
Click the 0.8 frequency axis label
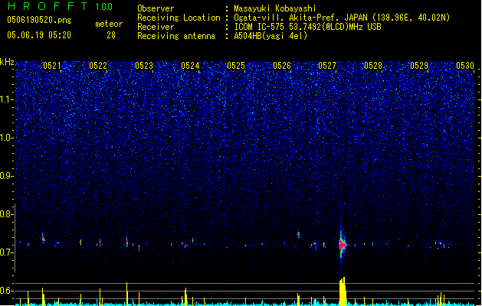click(7, 214)
